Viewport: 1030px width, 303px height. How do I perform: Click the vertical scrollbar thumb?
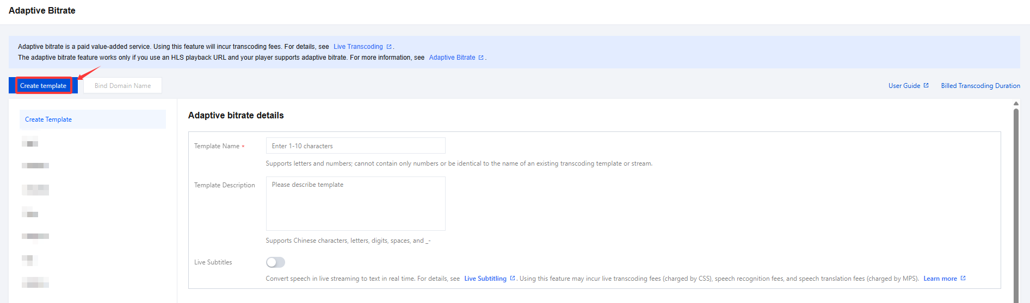pyautogui.click(x=1016, y=206)
